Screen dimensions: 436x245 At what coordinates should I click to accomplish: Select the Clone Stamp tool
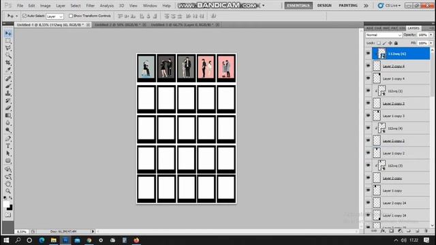8,93
